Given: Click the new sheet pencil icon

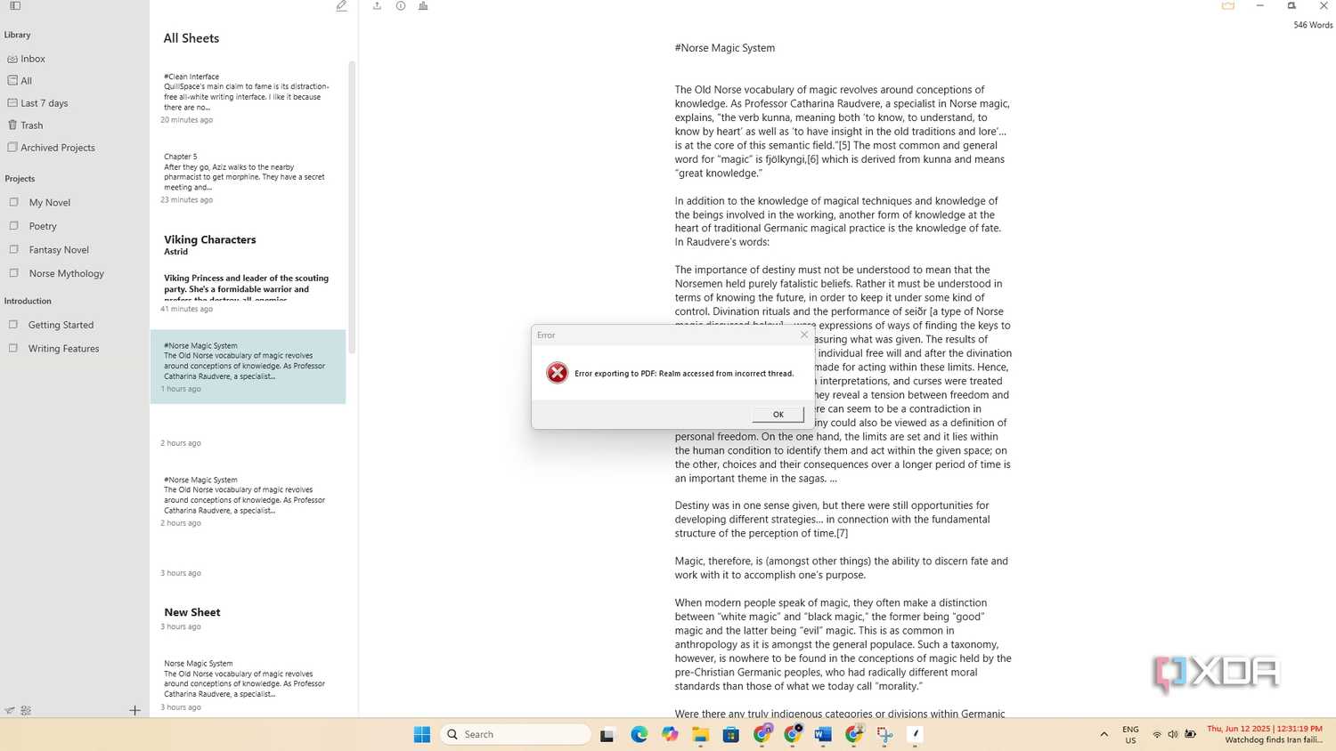Looking at the screenshot, I should pyautogui.click(x=342, y=5).
